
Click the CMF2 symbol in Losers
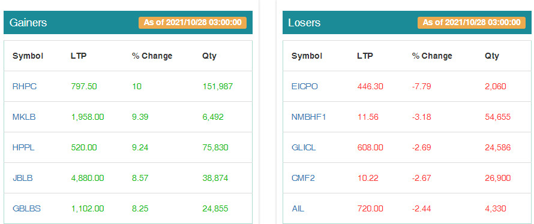pos(303,178)
